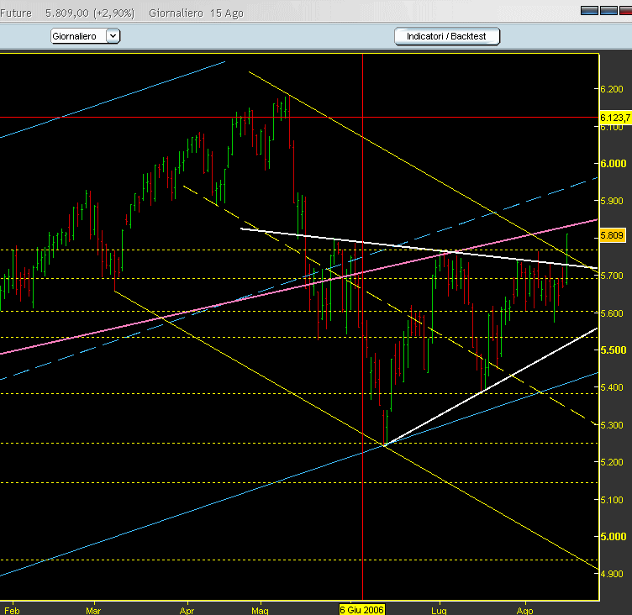Open the Indicatori / Backtest panel
This screenshot has height=615, width=632.
click(446, 36)
